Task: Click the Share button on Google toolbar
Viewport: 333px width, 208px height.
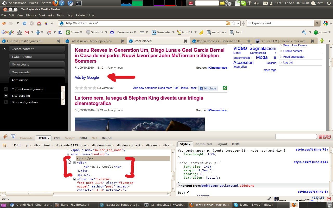Action: pyautogui.click(x=74, y=32)
